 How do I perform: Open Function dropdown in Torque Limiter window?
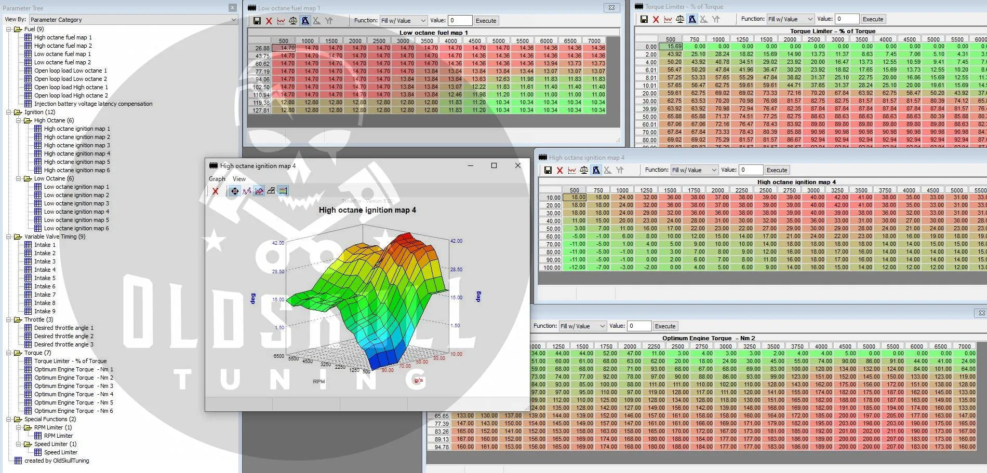coord(790,19)
